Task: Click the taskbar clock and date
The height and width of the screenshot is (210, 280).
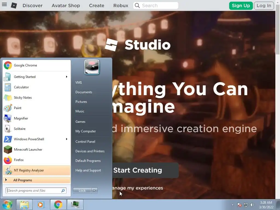Action: (266, 205)
